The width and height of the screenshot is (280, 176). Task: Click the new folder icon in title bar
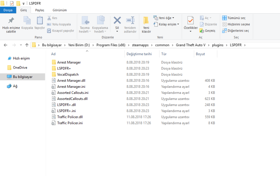coord(18,3)
